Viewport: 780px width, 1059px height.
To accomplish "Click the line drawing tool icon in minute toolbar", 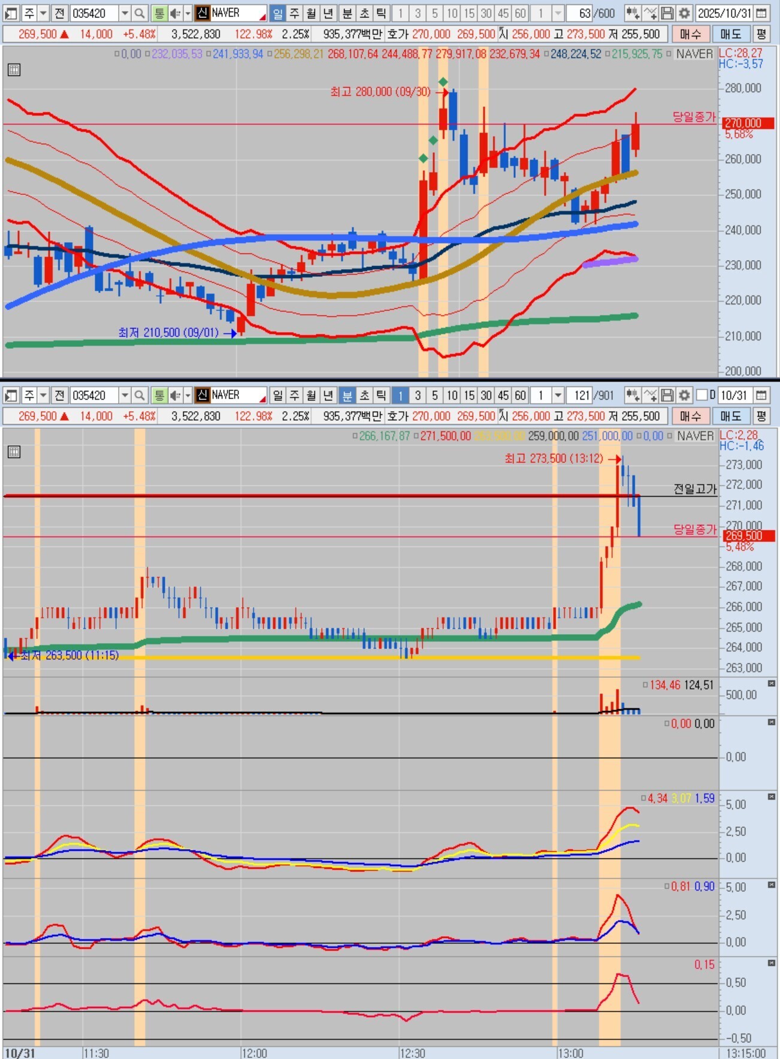I will (650, 396).
